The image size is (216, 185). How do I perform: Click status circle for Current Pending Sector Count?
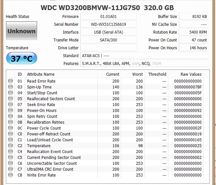coord(10,157)
